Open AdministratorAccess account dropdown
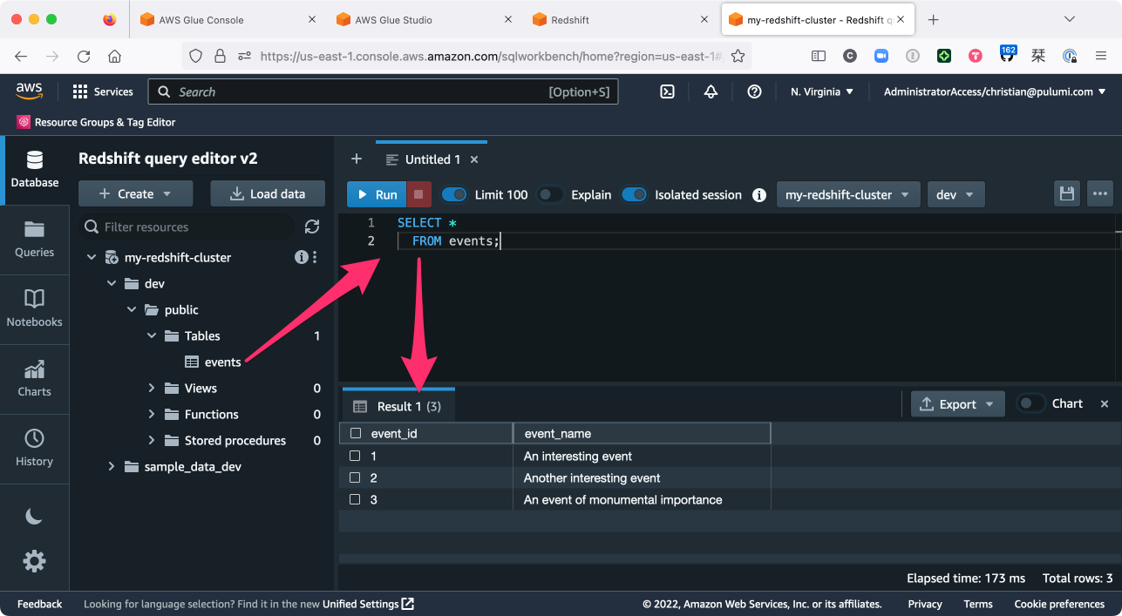The image size is (1122, 616). click(995, 91)
